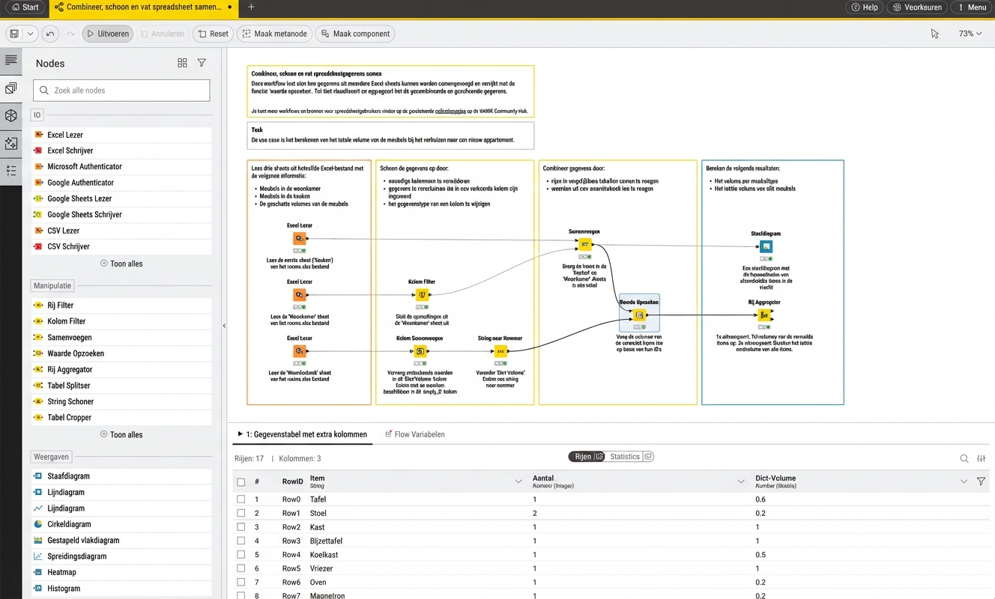The height and width of the screenshot is (599, 995).
Task: Click the stacked pages icon in the left sidebar
Action: [11, 87]
